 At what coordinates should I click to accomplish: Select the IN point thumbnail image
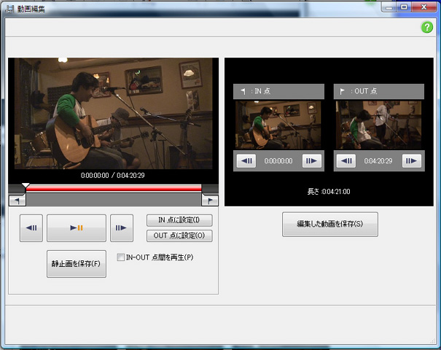278,125
